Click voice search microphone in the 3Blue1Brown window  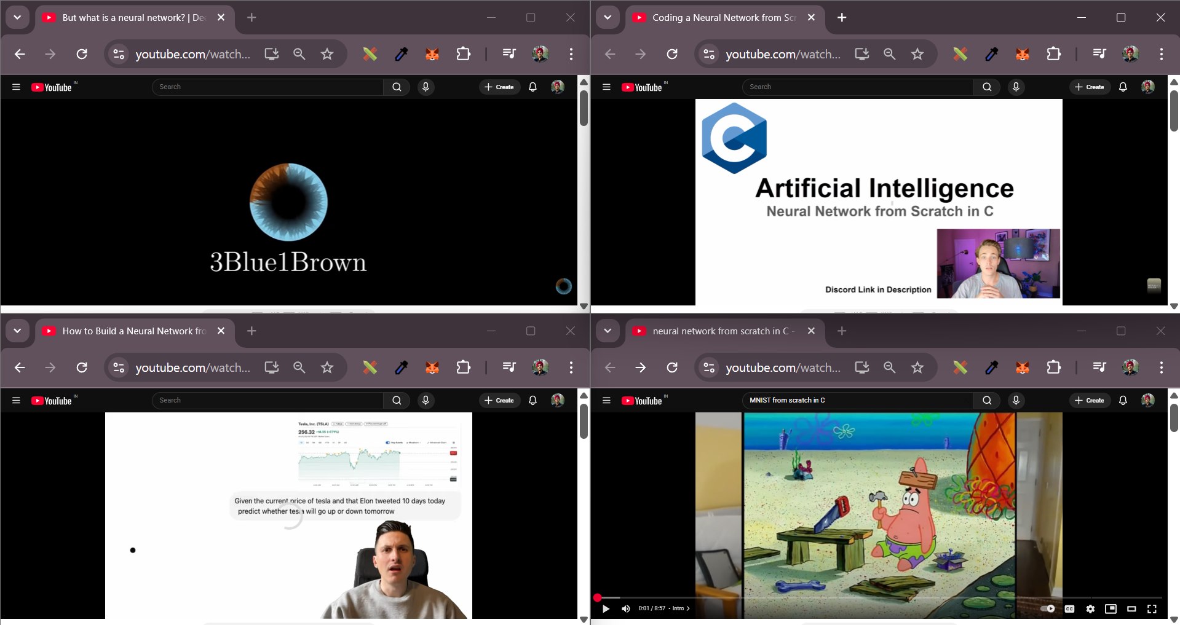point(426,87)
